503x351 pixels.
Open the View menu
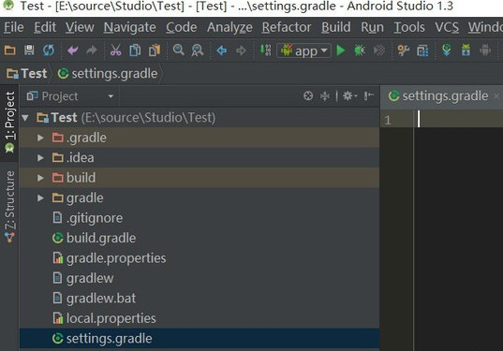(80, 27)
